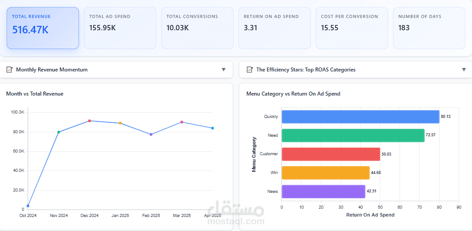Viewport: 472px width, 231px height.
Task: Click the 100.3K y-axis label
Action: tap(17, 112)
